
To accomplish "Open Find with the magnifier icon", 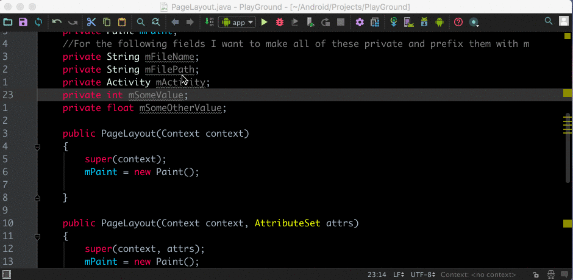I will [x=140, y=23].
